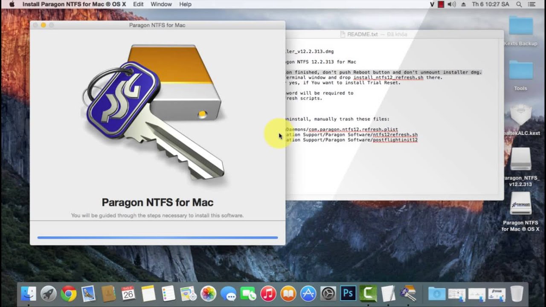This screenshot has height=307, width=546.
Task: Open Calendar showing 26 in Dock
Action: click(128, 293)
